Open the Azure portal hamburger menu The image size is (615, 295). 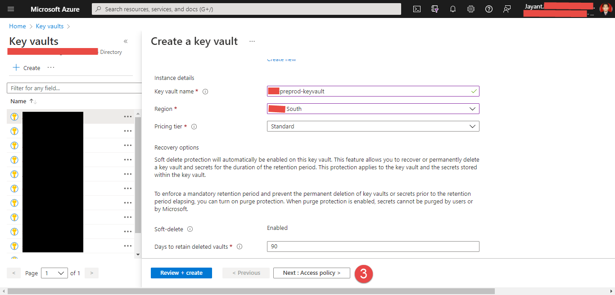point(11,9)
